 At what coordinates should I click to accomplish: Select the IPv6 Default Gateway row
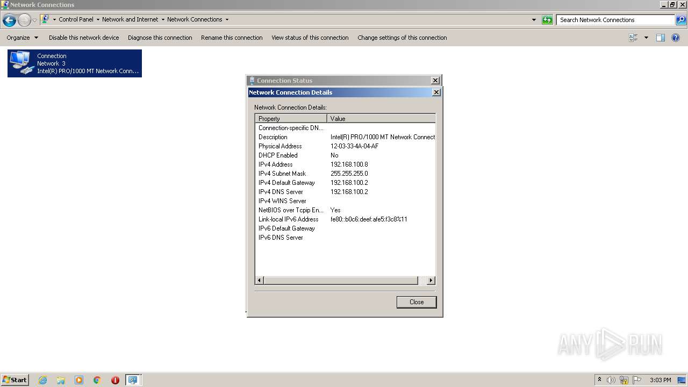[x=345, y=228]
